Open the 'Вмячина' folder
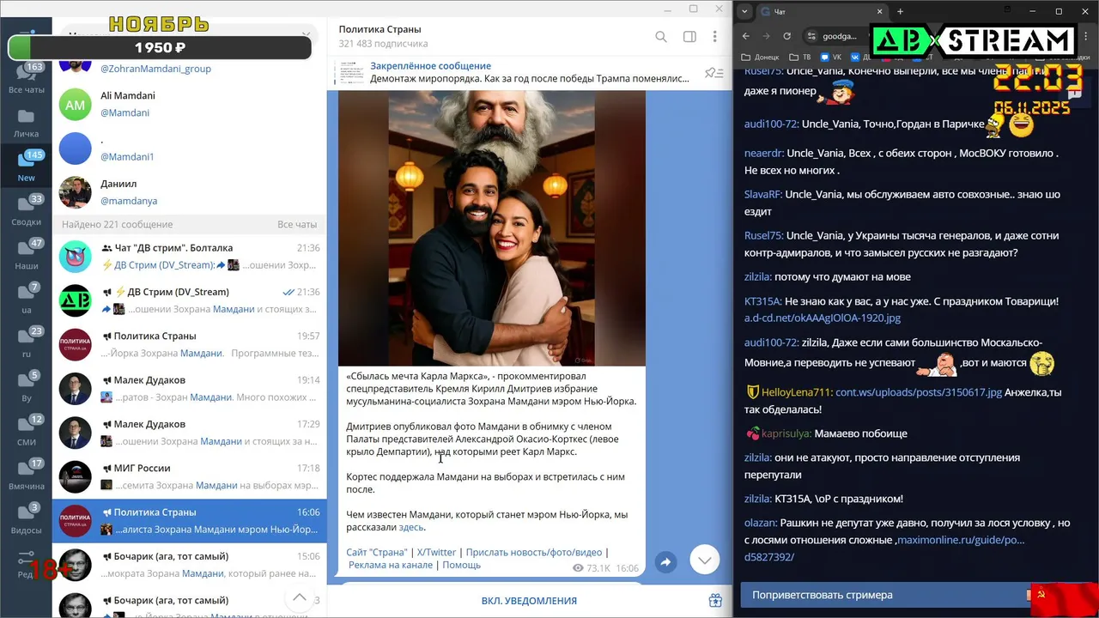The width and height of the screenshot is (1099, 618). [26, 475]
